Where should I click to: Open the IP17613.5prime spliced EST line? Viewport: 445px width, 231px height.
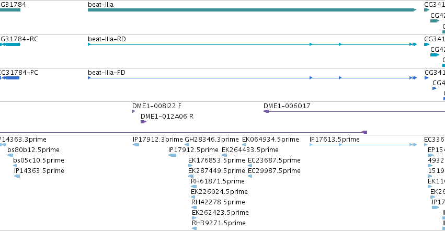(x=363, y=145)
